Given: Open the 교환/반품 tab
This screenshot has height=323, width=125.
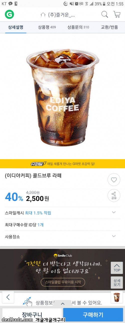Looking at the screenshot, I should (109, 27).
